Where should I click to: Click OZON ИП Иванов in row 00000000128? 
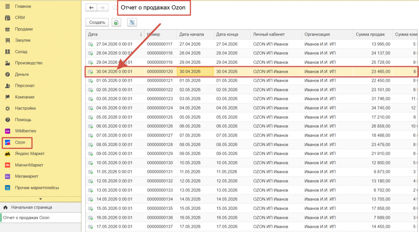click(270, 144)
